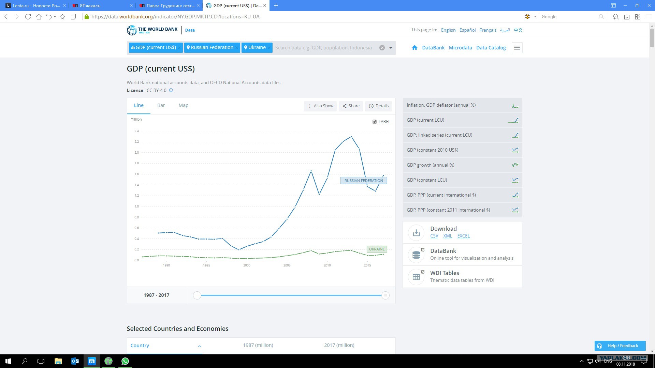Switch to the Map tab
Screen dimensions: 655x368
[184, 105]
